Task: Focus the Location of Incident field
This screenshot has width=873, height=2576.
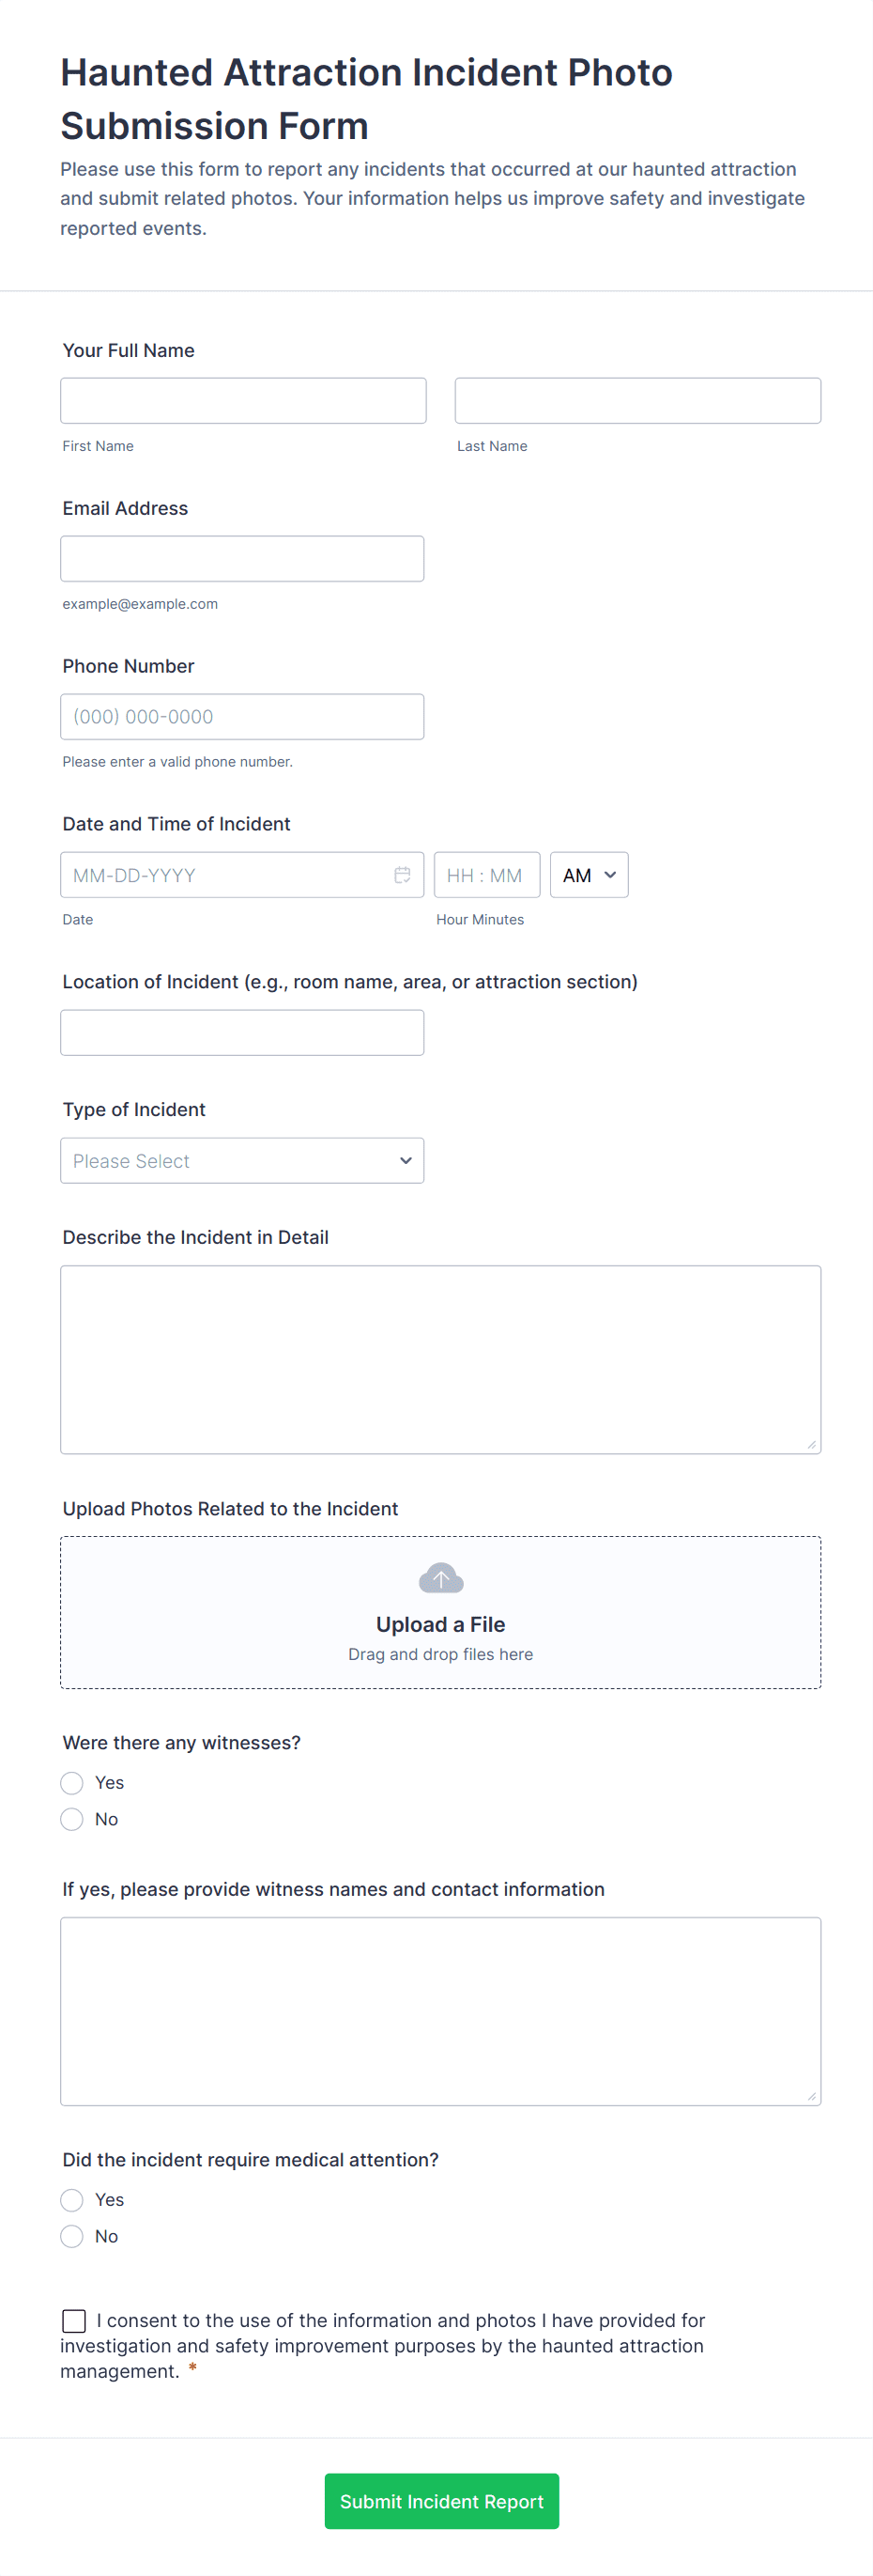Action: point(242,1033)
